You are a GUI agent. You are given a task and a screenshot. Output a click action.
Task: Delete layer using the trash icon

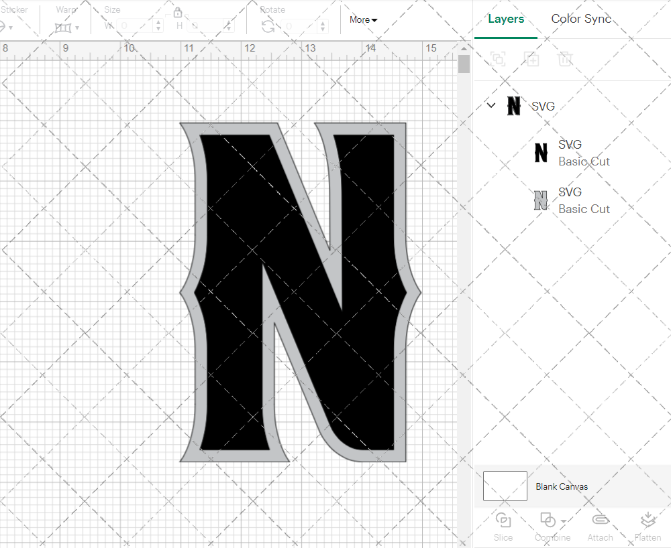tap(565, 59)
